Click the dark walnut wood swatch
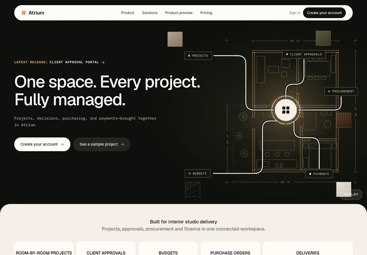The image size is (367, 255). point(344,120)
